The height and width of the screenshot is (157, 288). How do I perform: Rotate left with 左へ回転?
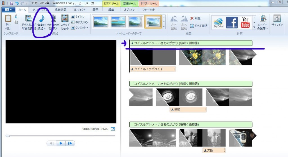click(174, 23)
